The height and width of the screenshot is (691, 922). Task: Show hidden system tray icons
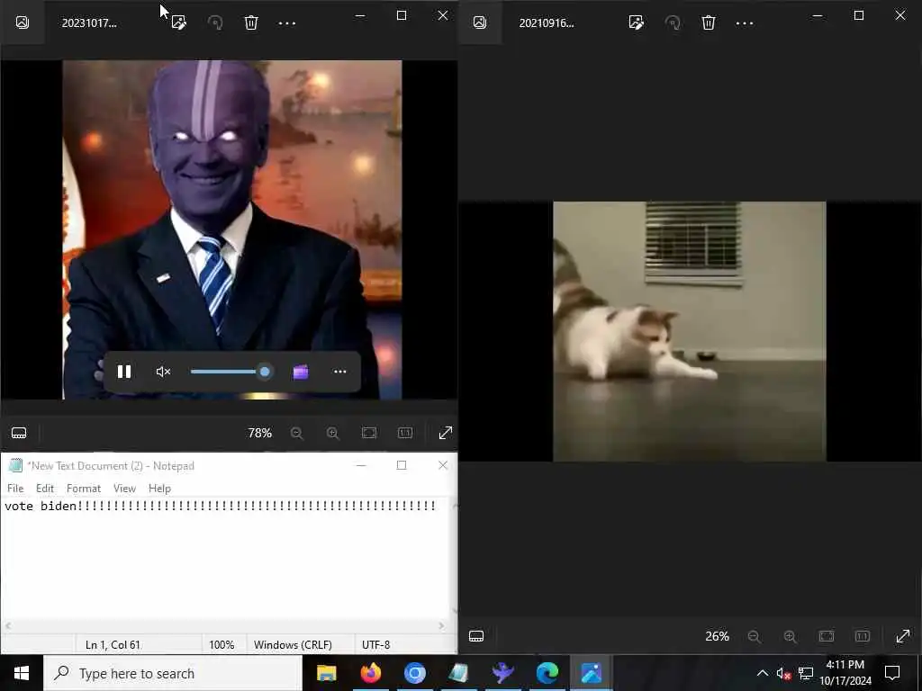point(762,673)
